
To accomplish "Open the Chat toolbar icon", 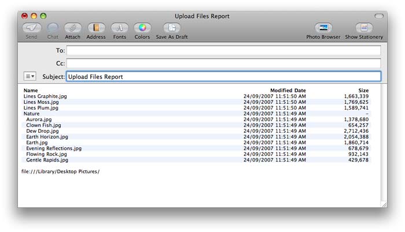I will click(x=53, y=28).
